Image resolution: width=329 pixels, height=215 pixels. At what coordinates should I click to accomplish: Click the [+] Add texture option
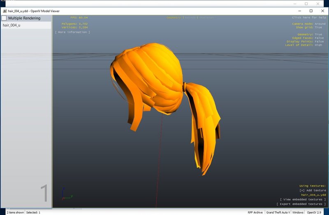[313, 190]
